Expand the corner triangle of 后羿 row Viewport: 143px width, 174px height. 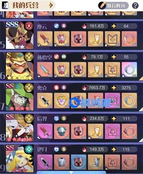click(141, 140)
